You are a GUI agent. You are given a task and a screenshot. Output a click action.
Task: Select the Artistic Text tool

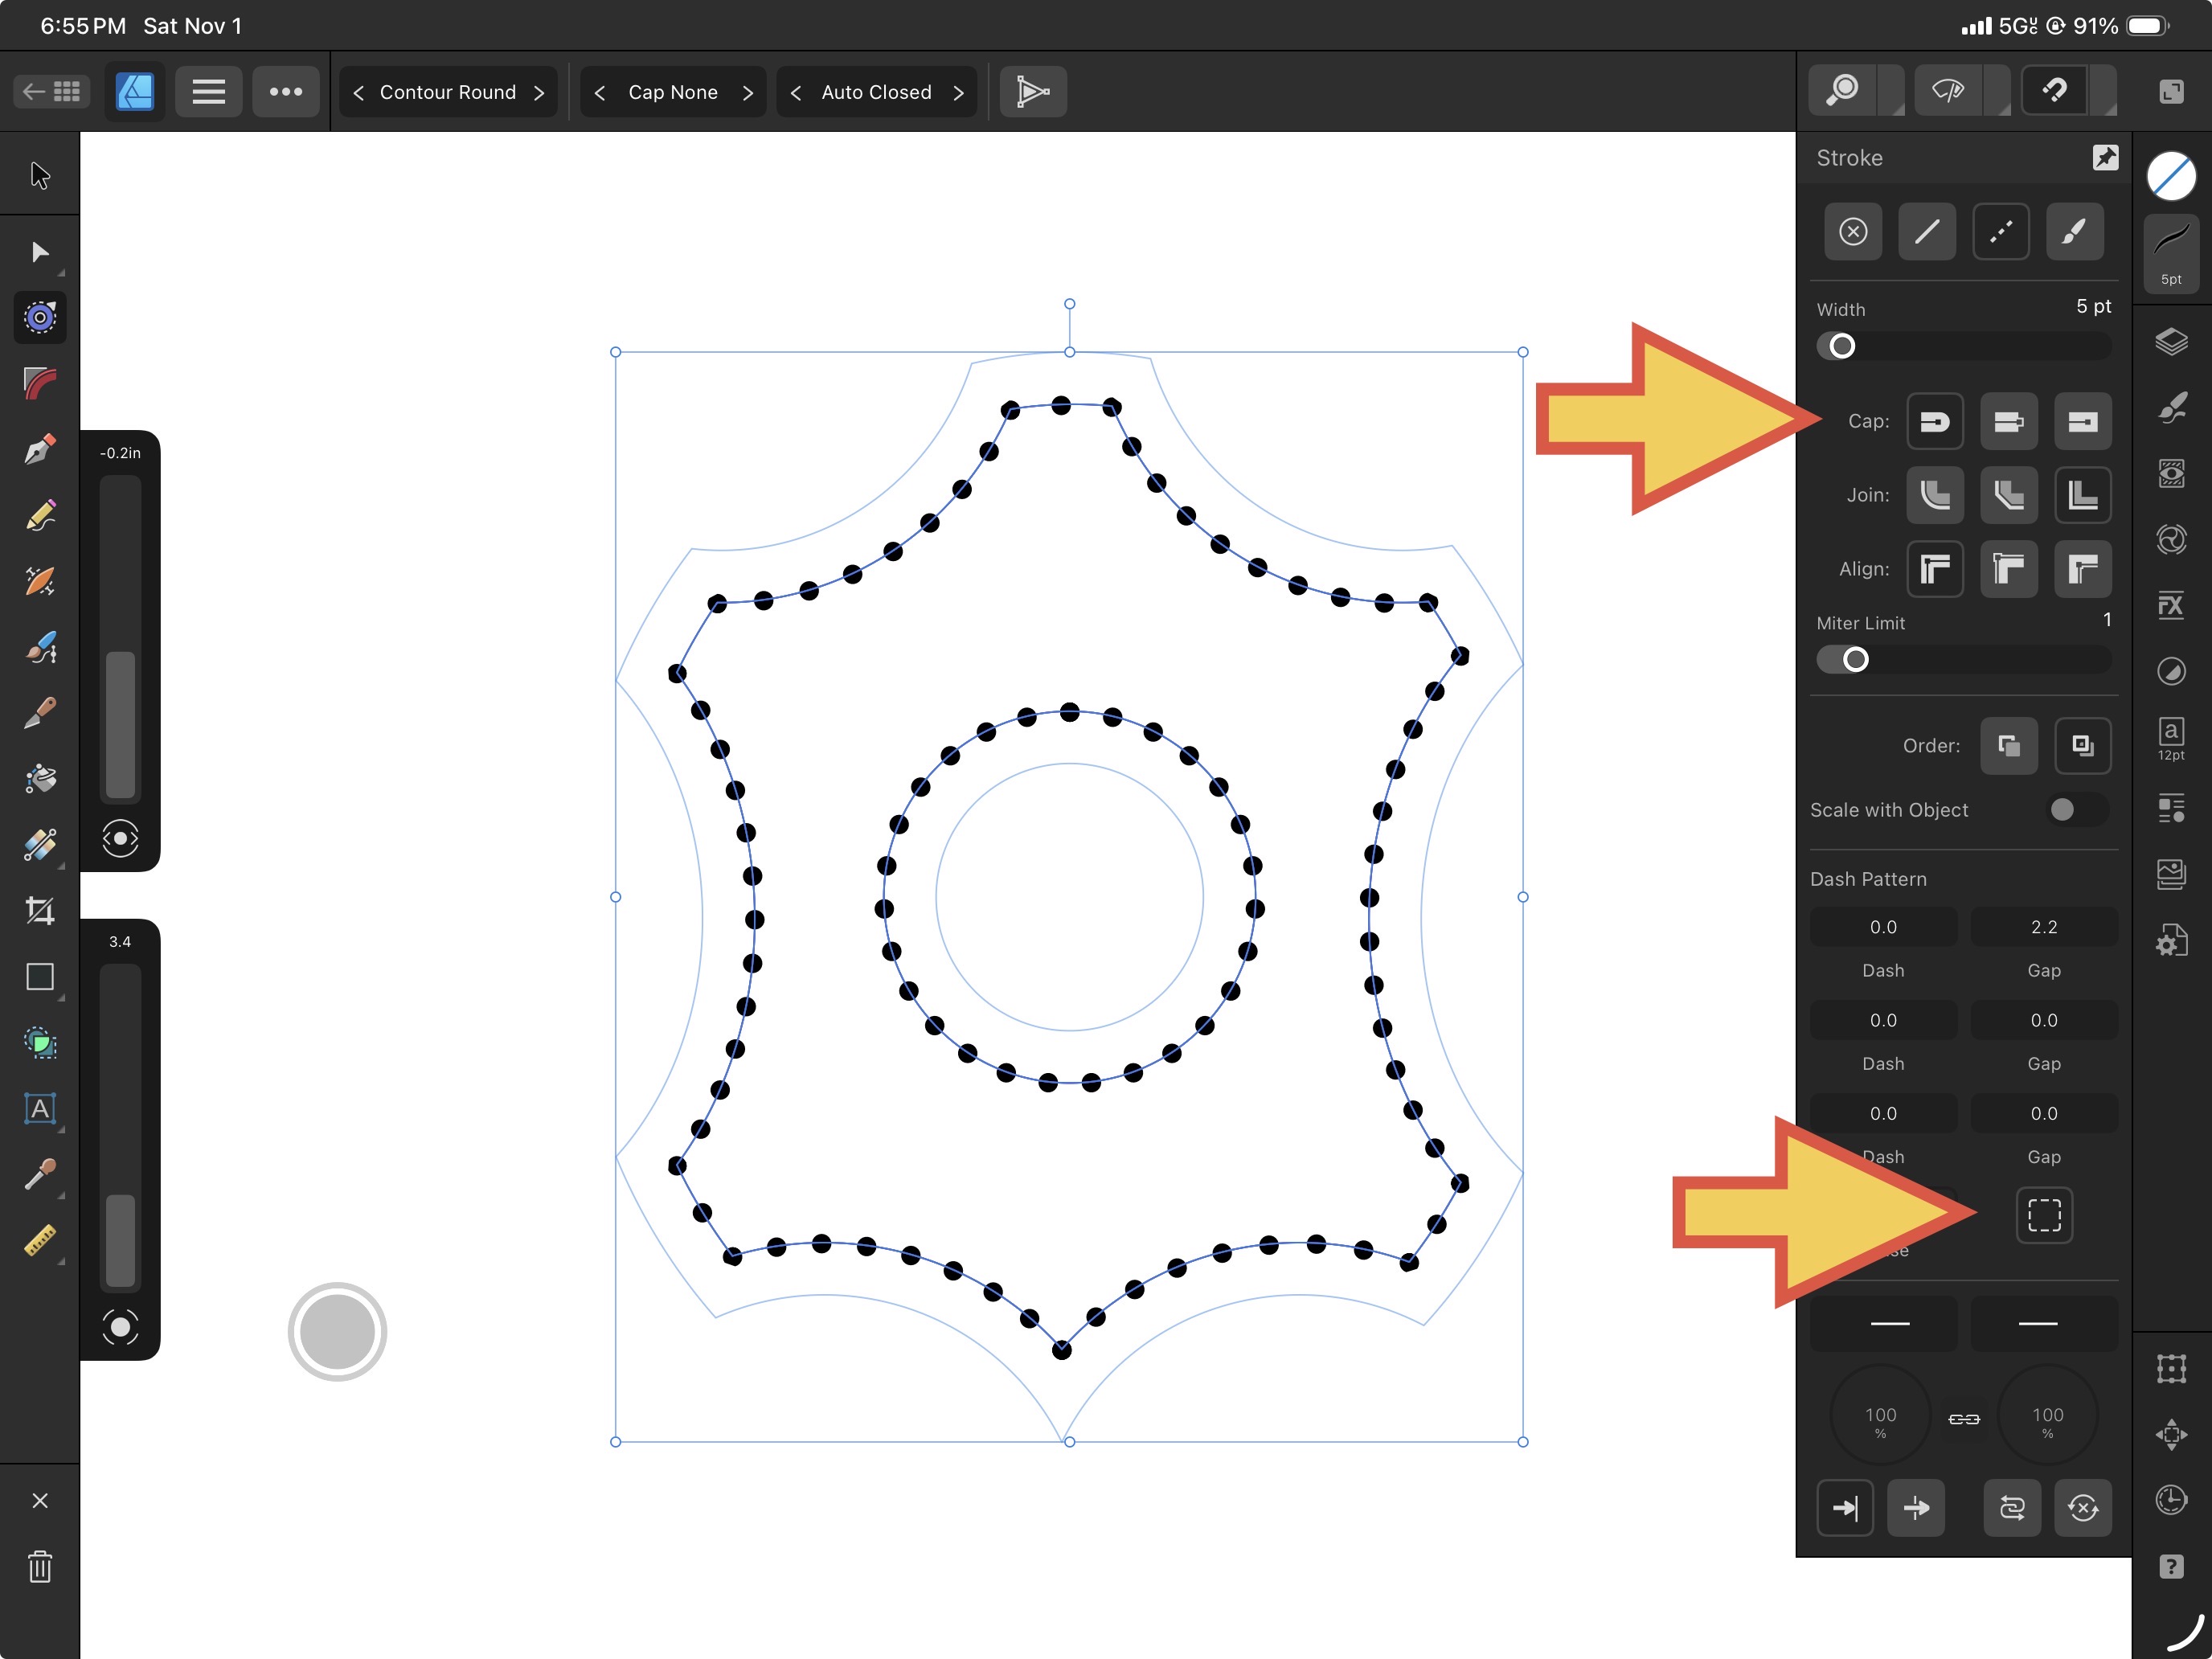click(x=40, y=1108)
